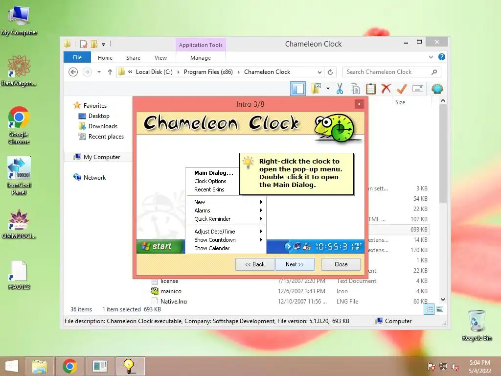Viewport: 501px width, 376px height.
Task: Open Desktop in the navigation pane
Action: point(99,116)
